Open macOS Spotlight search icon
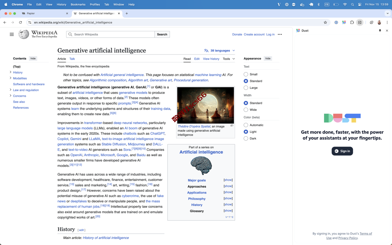The height and width of the screenshot is (245, 392). (352, 5)
